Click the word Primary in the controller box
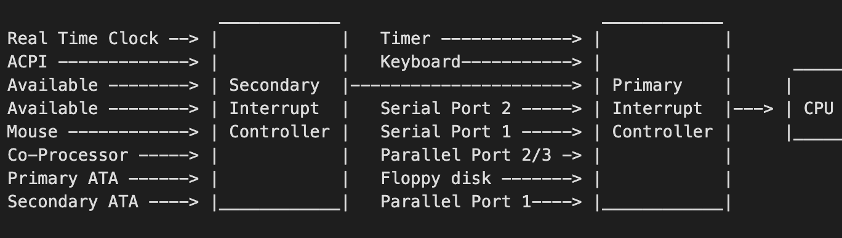The image size is (842, 238). click(647, 85)
